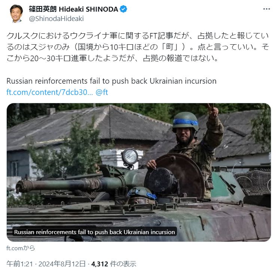The width and height of the screenshot is (278, 272).
Task: Click the romanized name Hideaki SHINODA
Action: click(88, 9)
